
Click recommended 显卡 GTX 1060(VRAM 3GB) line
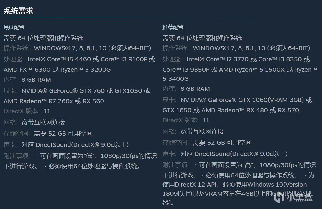pos(237,100)
